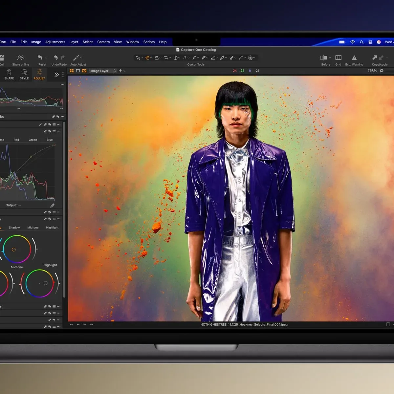Open the Camera menu

(x=103, y=42)
